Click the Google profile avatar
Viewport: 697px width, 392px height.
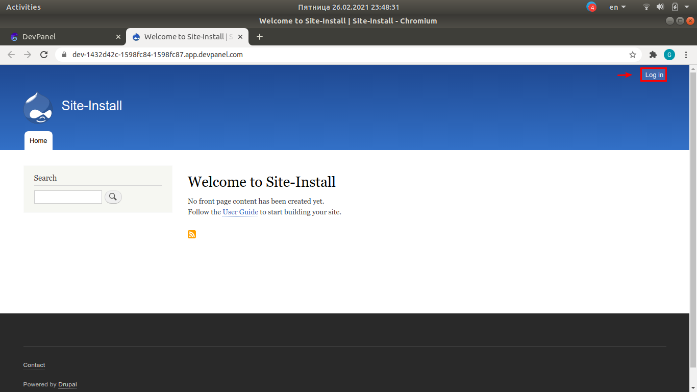[x=669, y=55]
